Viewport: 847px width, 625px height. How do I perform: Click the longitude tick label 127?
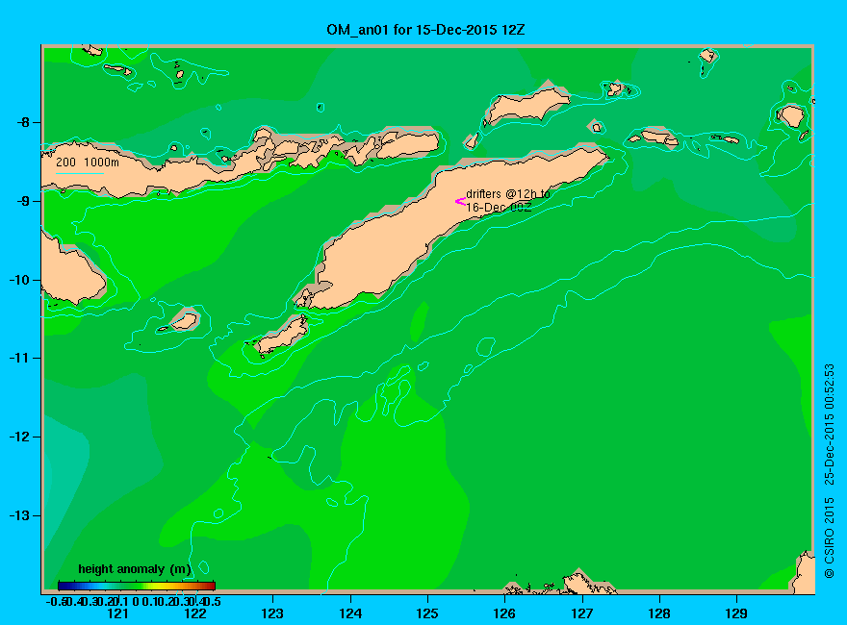[x=581, y=613]
